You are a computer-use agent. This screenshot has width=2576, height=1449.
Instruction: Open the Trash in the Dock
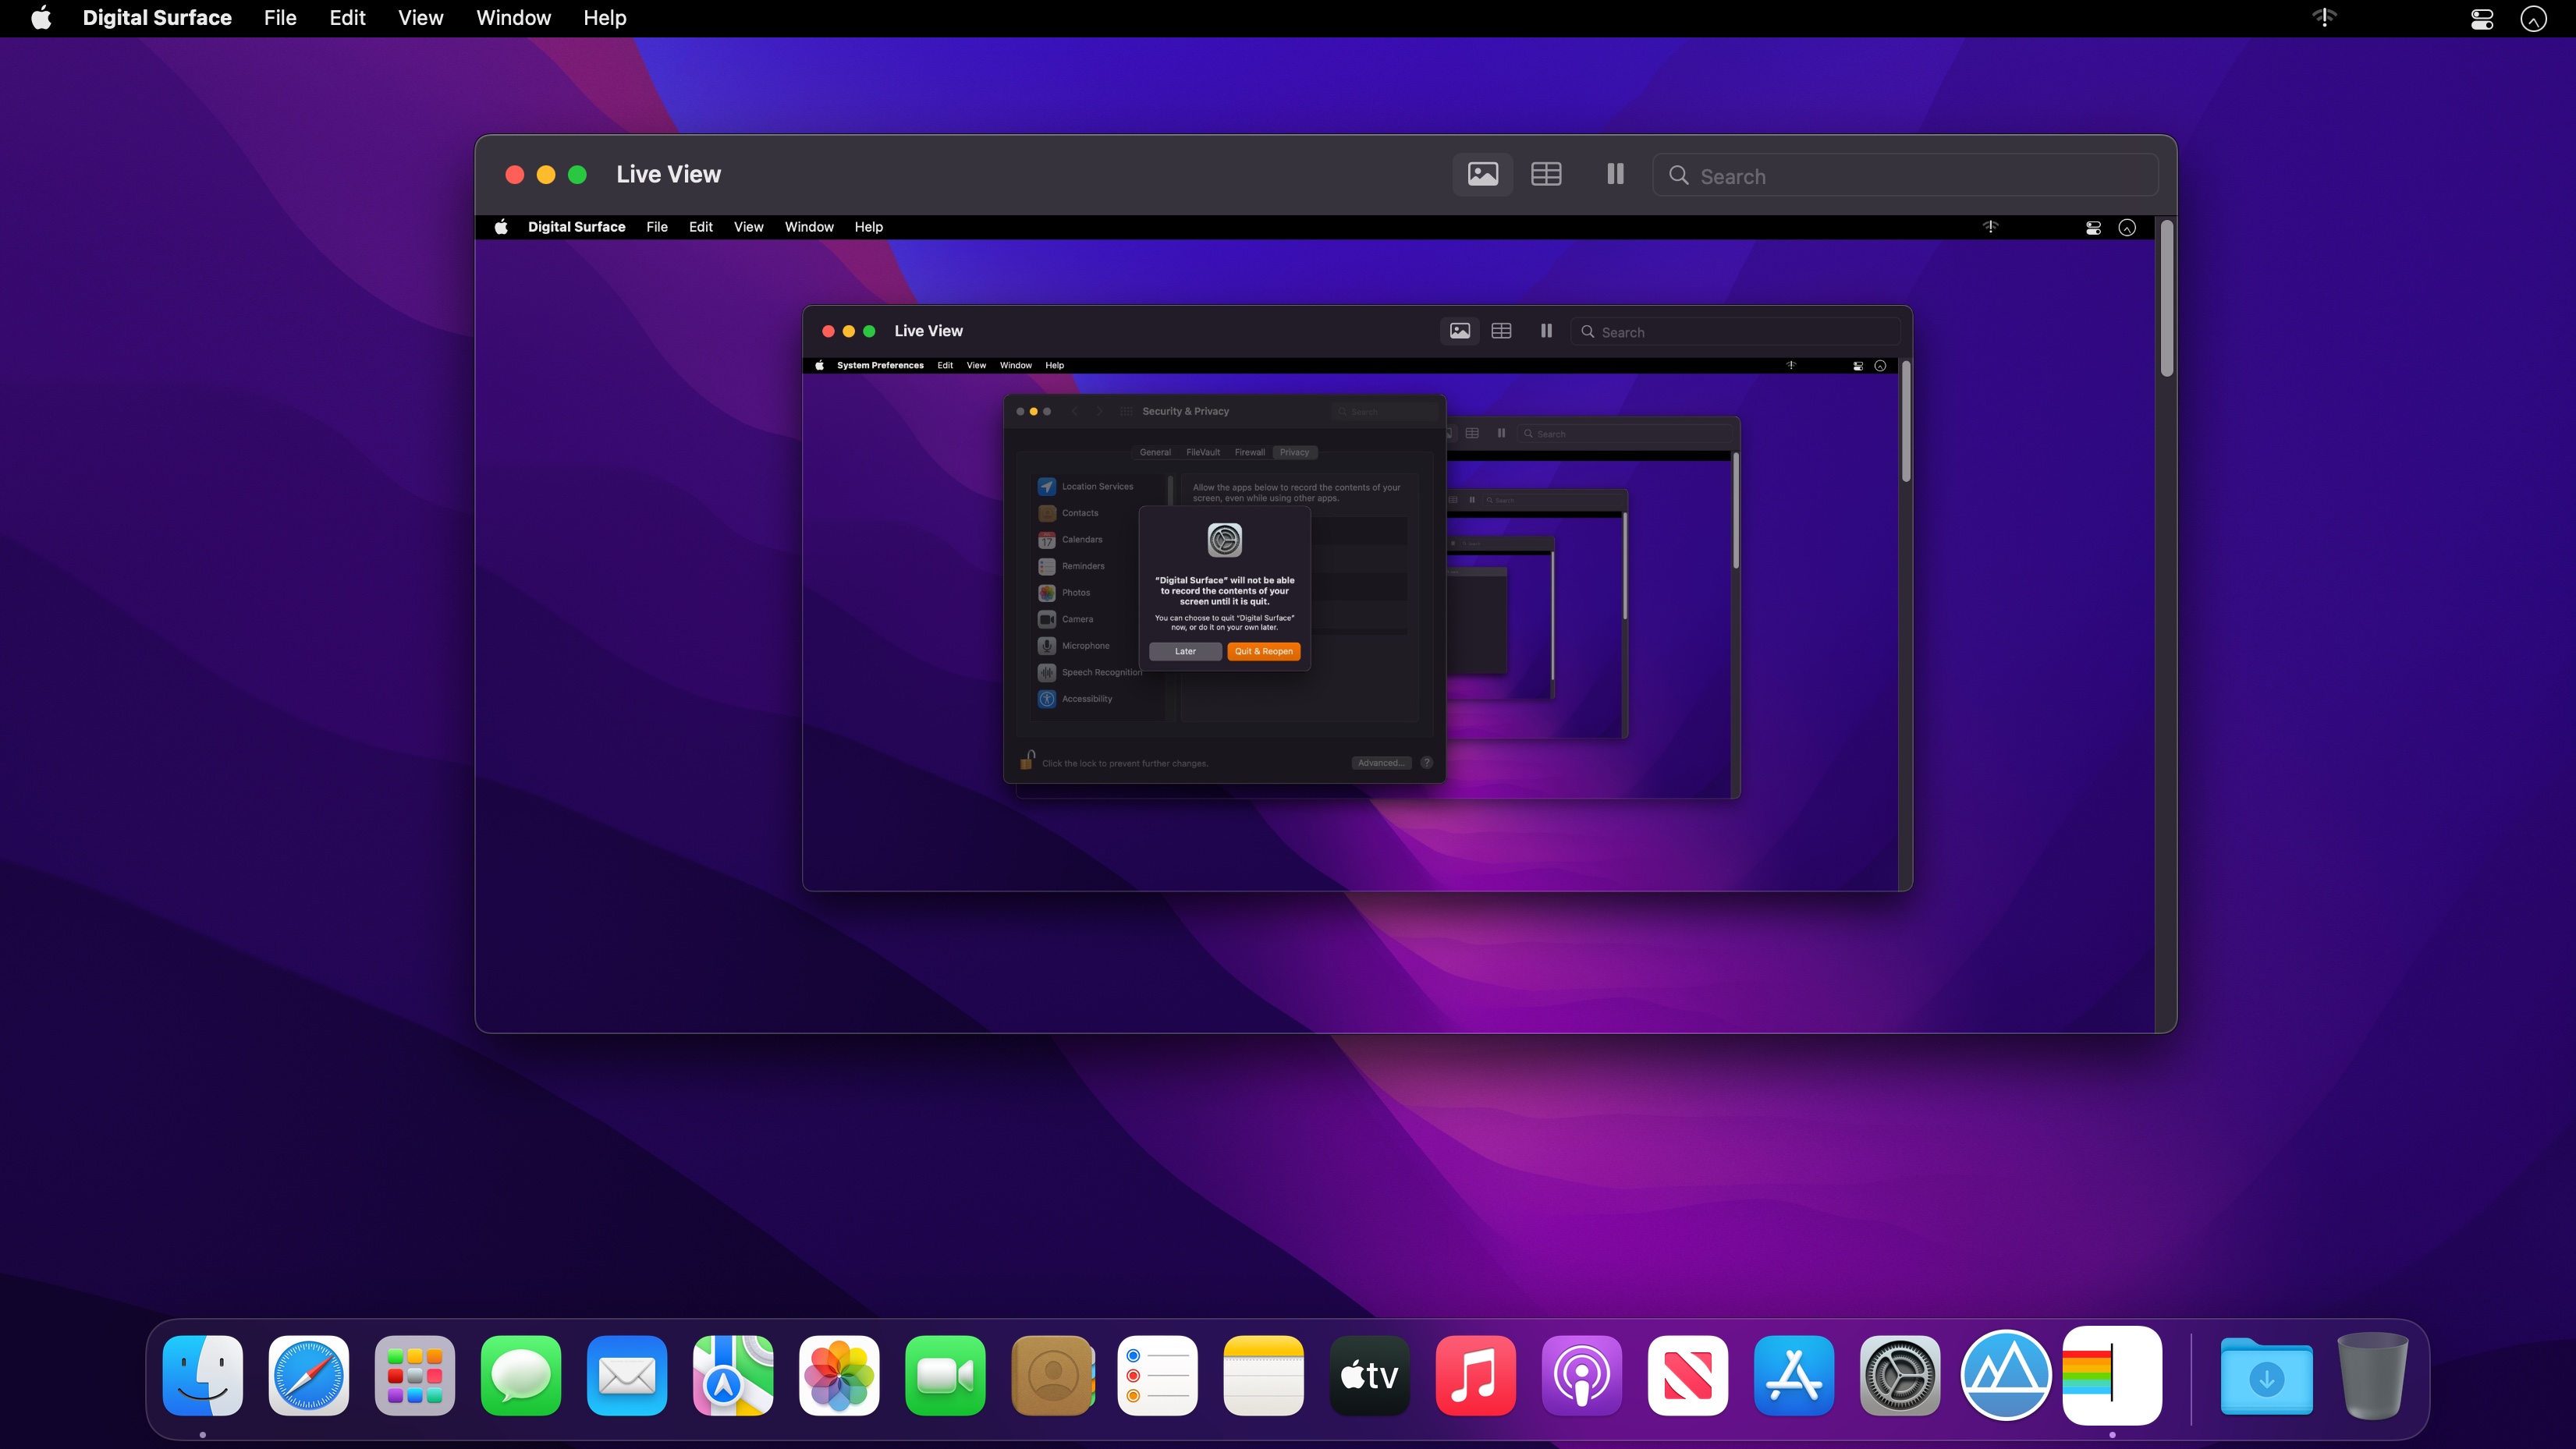[x=2372, y=1377]
